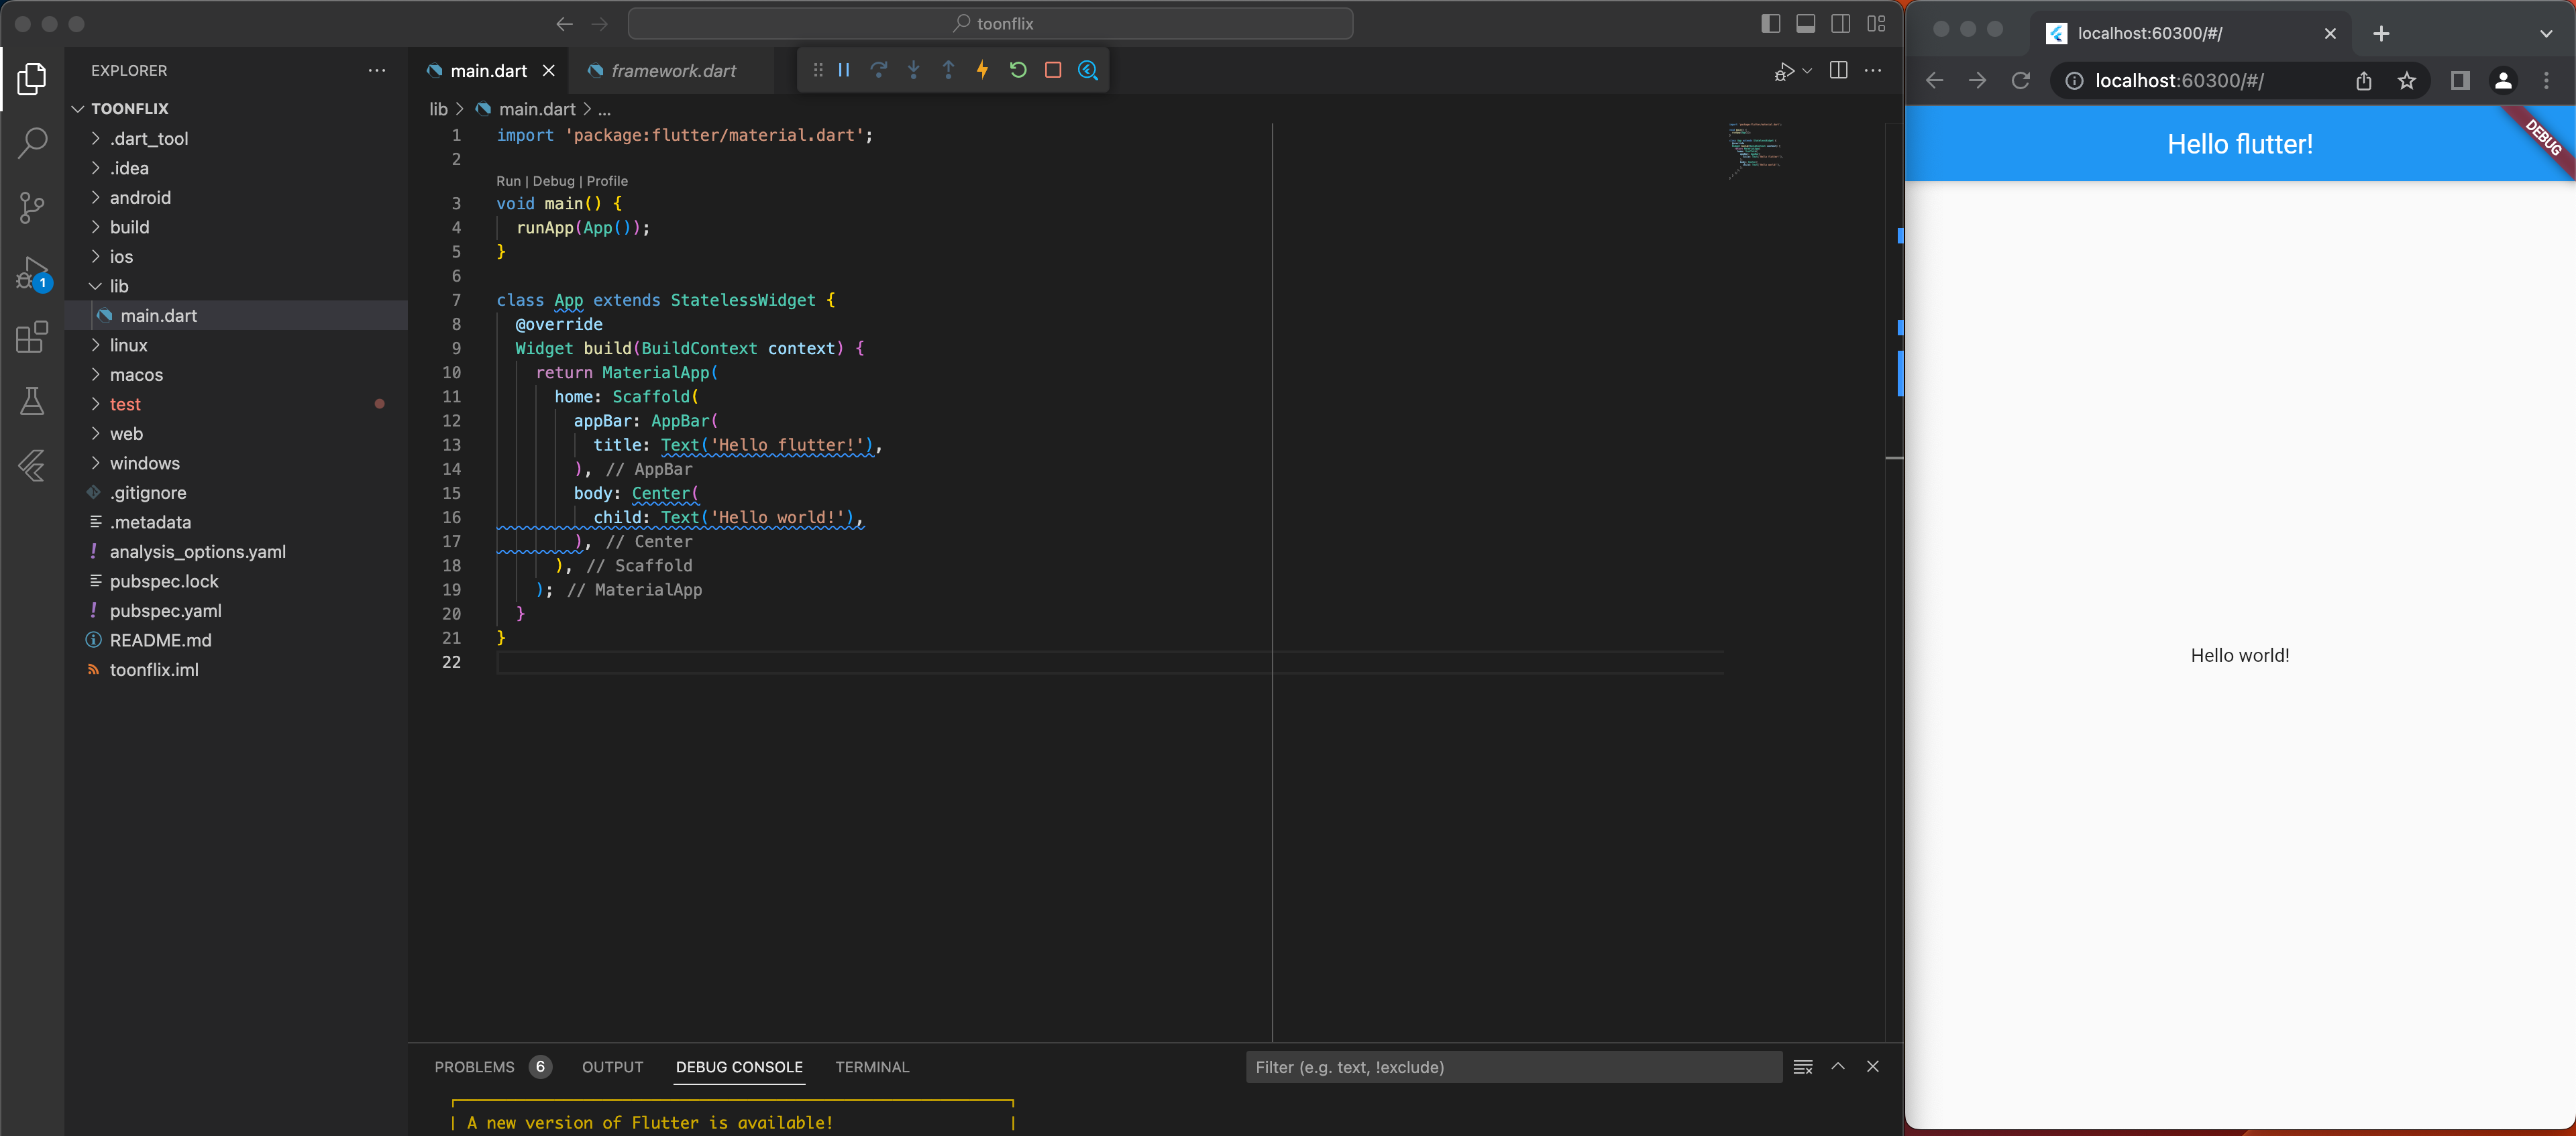Restart the debug session
This screenshot has width=2576, height=1136.
(1018, 70)
